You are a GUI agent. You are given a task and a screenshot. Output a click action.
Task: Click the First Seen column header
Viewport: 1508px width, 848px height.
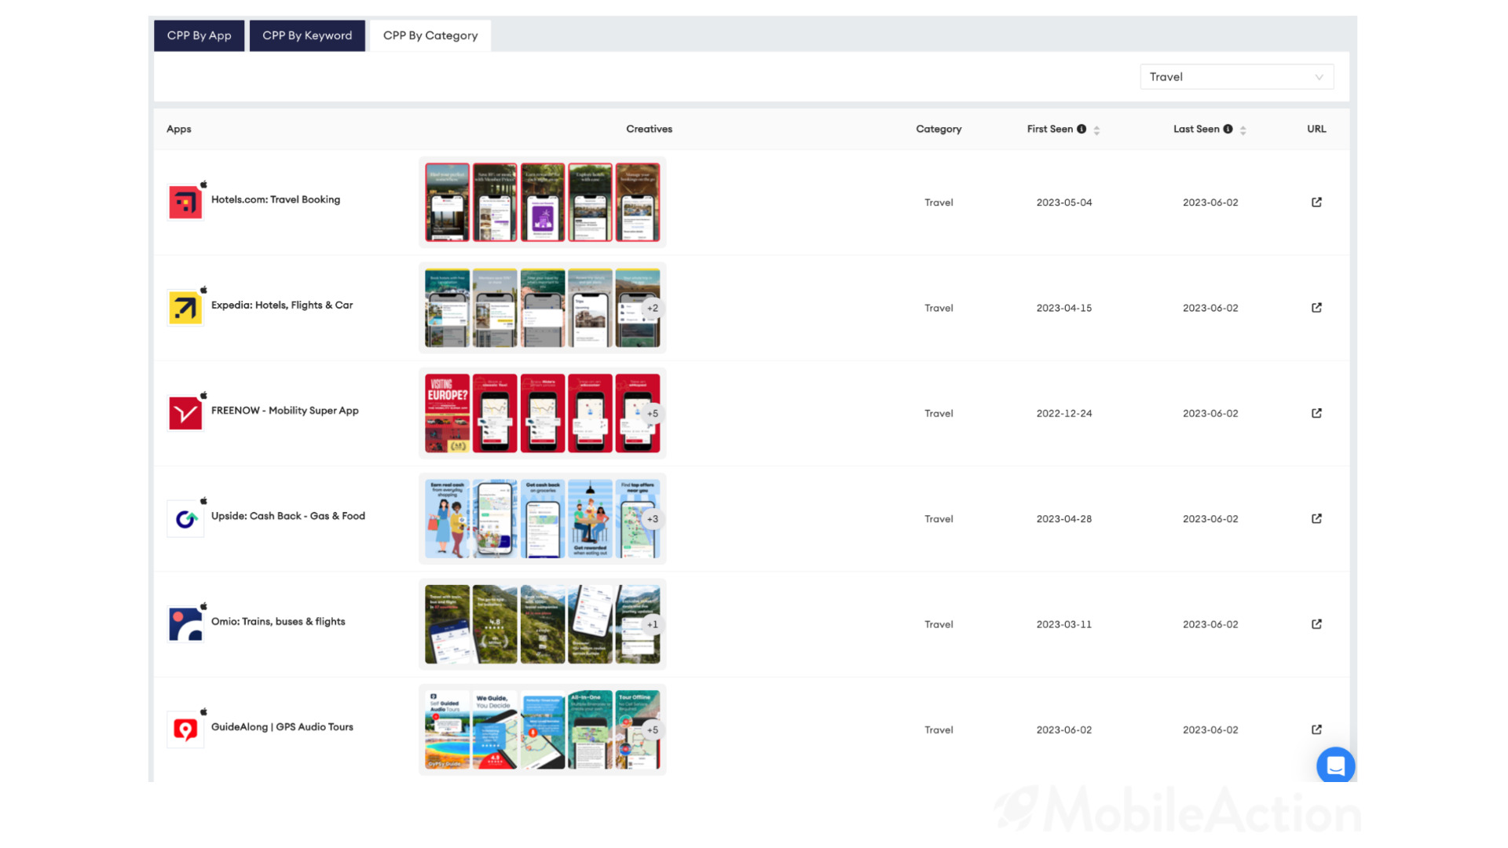1049,129
